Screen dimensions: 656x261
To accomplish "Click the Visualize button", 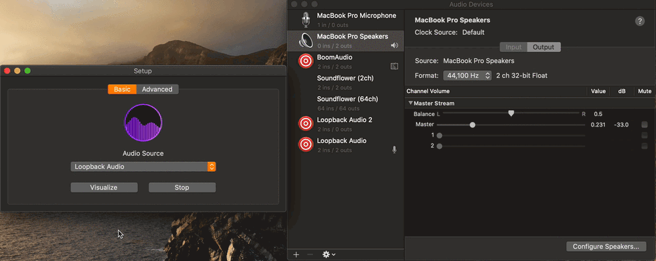I will 104,188.
